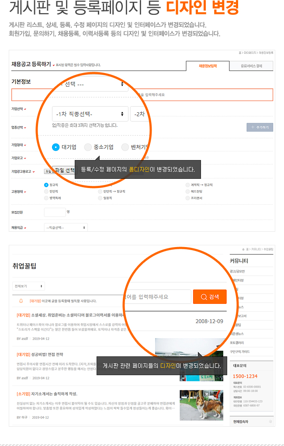Screen dimensions: 284x446
Task: Switch to the 유료서비스 결제 tab
Action: pyautogui.click(x=251, y=66)
